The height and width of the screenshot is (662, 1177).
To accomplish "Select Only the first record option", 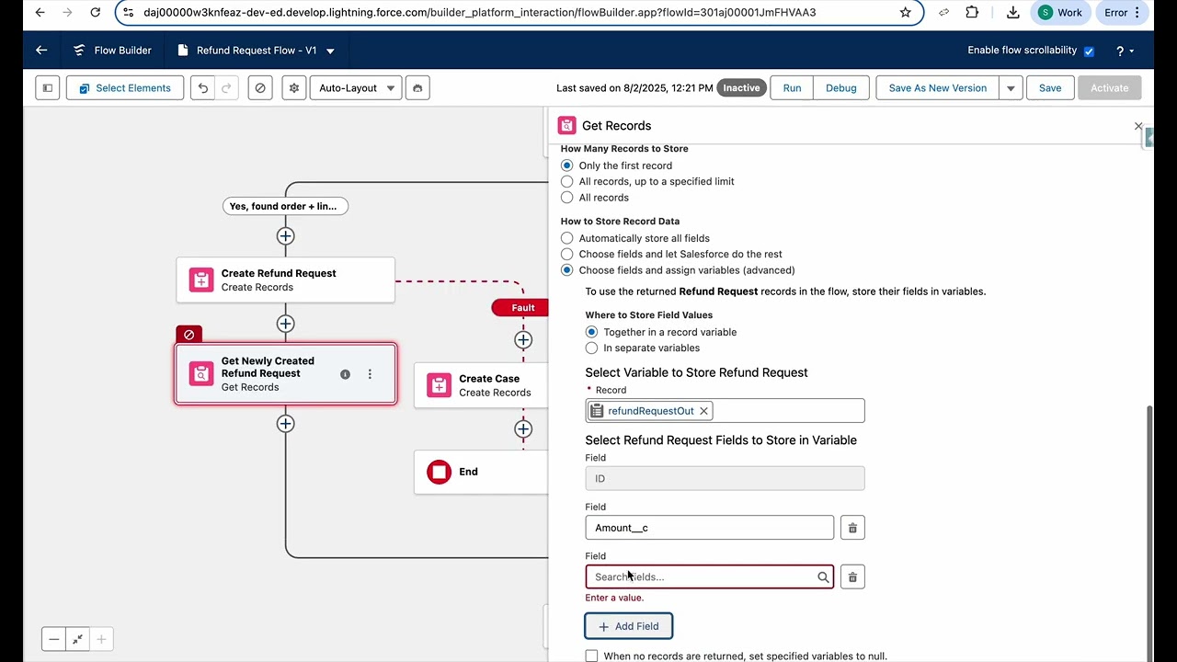I will coord(567,165).
